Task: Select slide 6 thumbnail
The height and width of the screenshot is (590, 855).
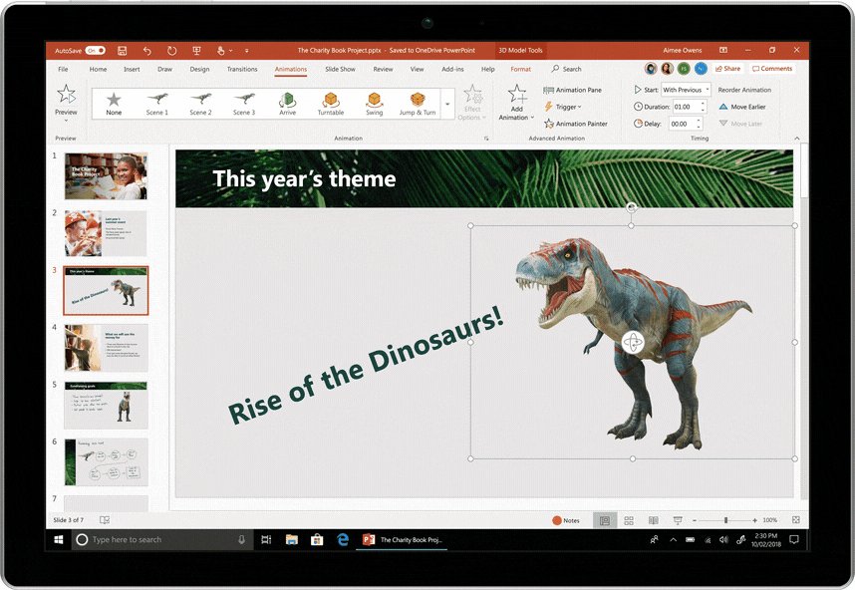Action: coord(106,461)
